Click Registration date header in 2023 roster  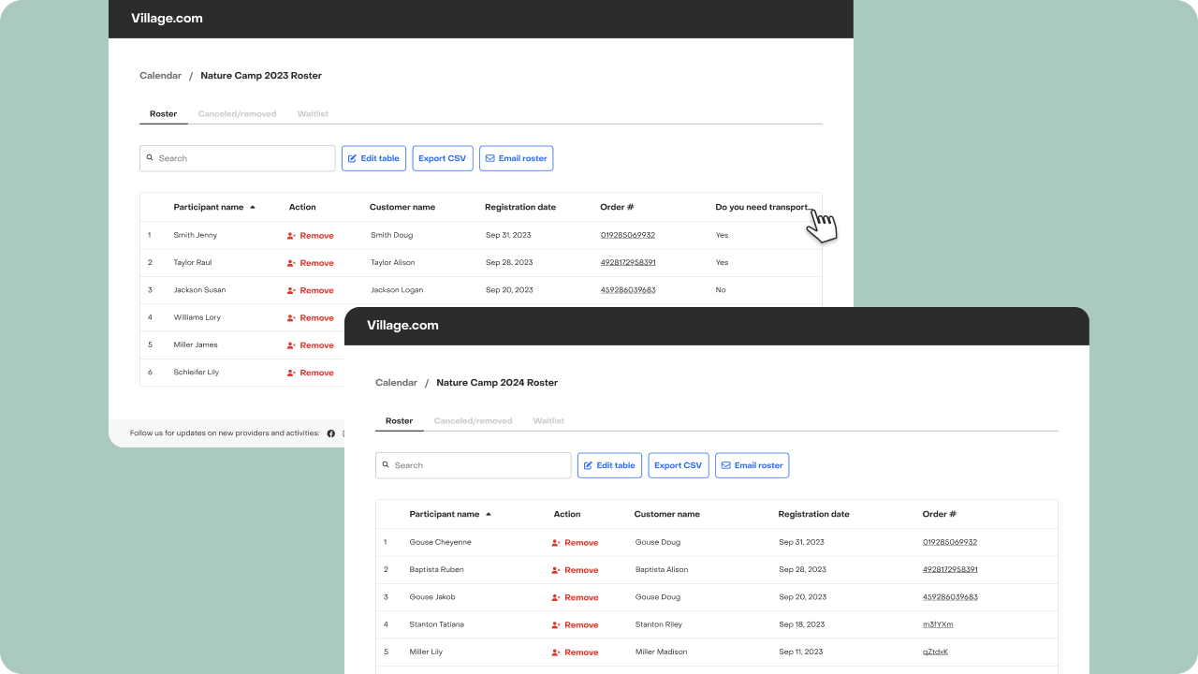[x=520, y=207]
